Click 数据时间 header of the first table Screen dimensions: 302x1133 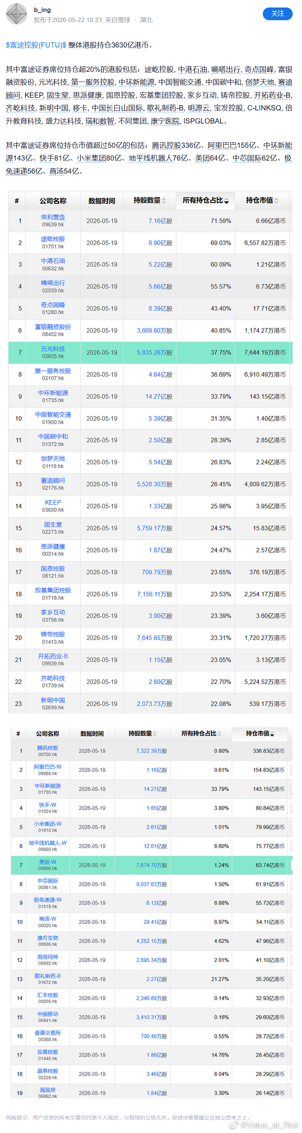(x=102, y=201)
